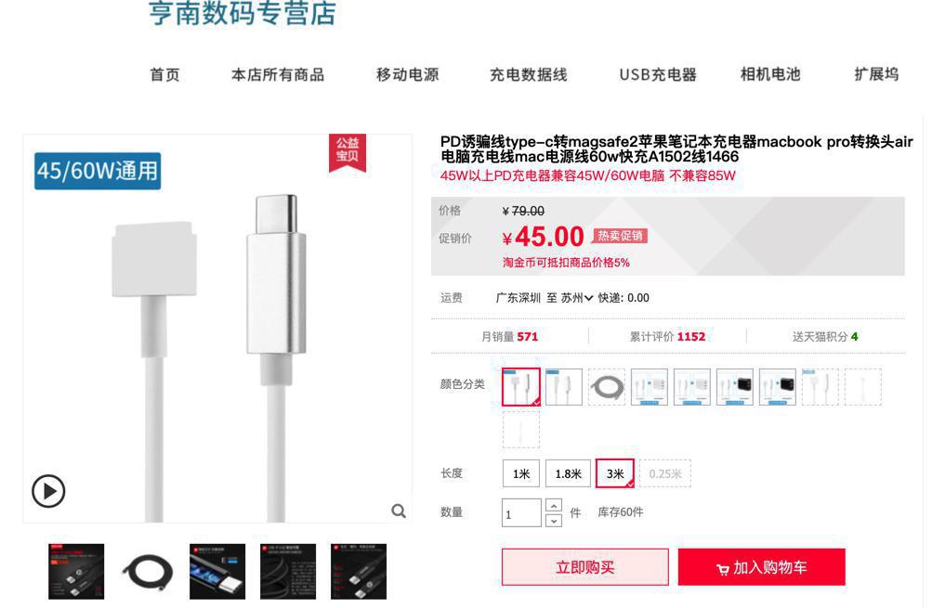Viewport: 932px width, 608px height.
Task: Select the currently highlighted first color swatch
Action: coord(521,387)
